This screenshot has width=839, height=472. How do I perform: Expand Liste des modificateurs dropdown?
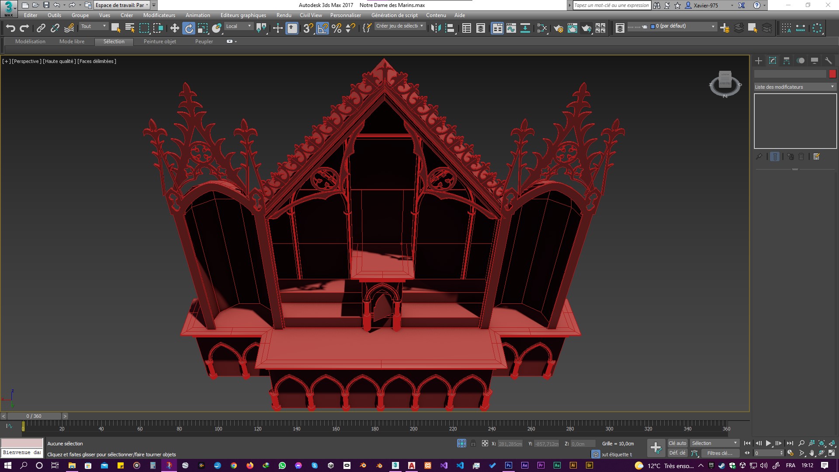click(795, 87)
